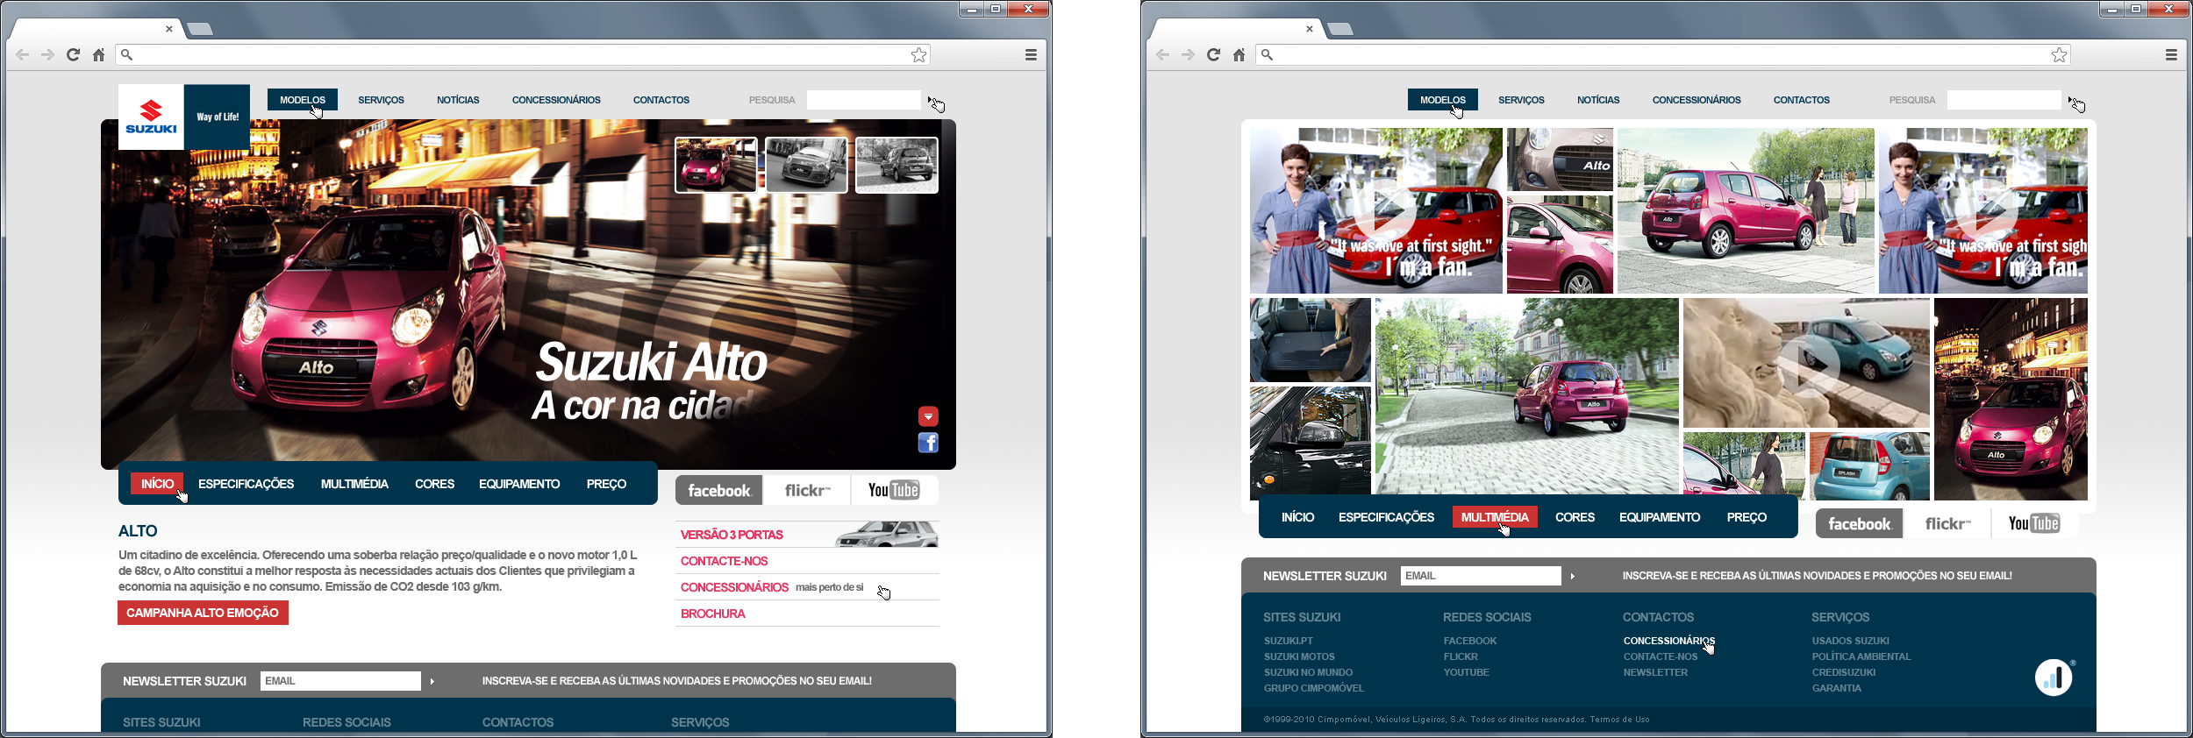Expand the red arrow icon above Facebook icon
The width and height of the screenshot is (2193, 738).
coord(927,416)
